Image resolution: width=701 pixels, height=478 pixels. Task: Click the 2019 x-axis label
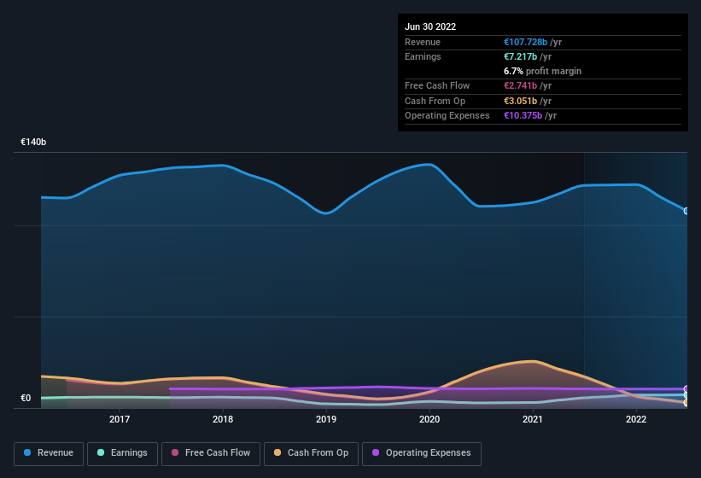point(326,419)
